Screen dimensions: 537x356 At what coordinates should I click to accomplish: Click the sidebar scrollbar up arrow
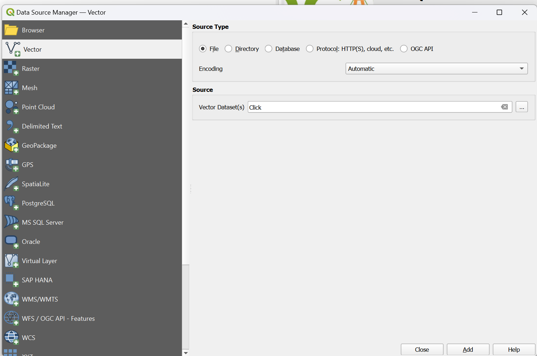(x=185, y=24)
